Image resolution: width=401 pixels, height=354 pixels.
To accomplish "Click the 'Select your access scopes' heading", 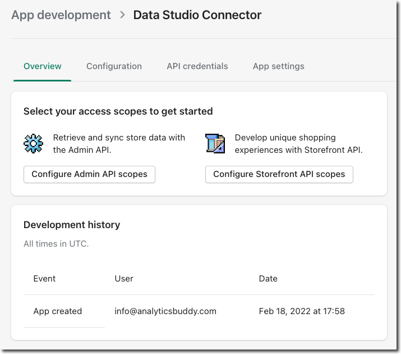I will (x=118, y=111).
